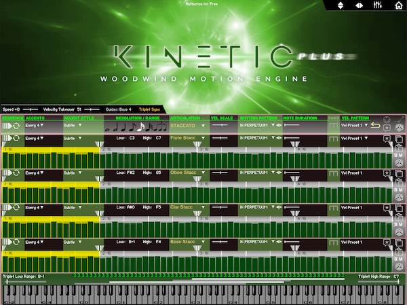Open global Vel Preset 1 dropdown
The image size is (407, 305).
coord(354,125)
